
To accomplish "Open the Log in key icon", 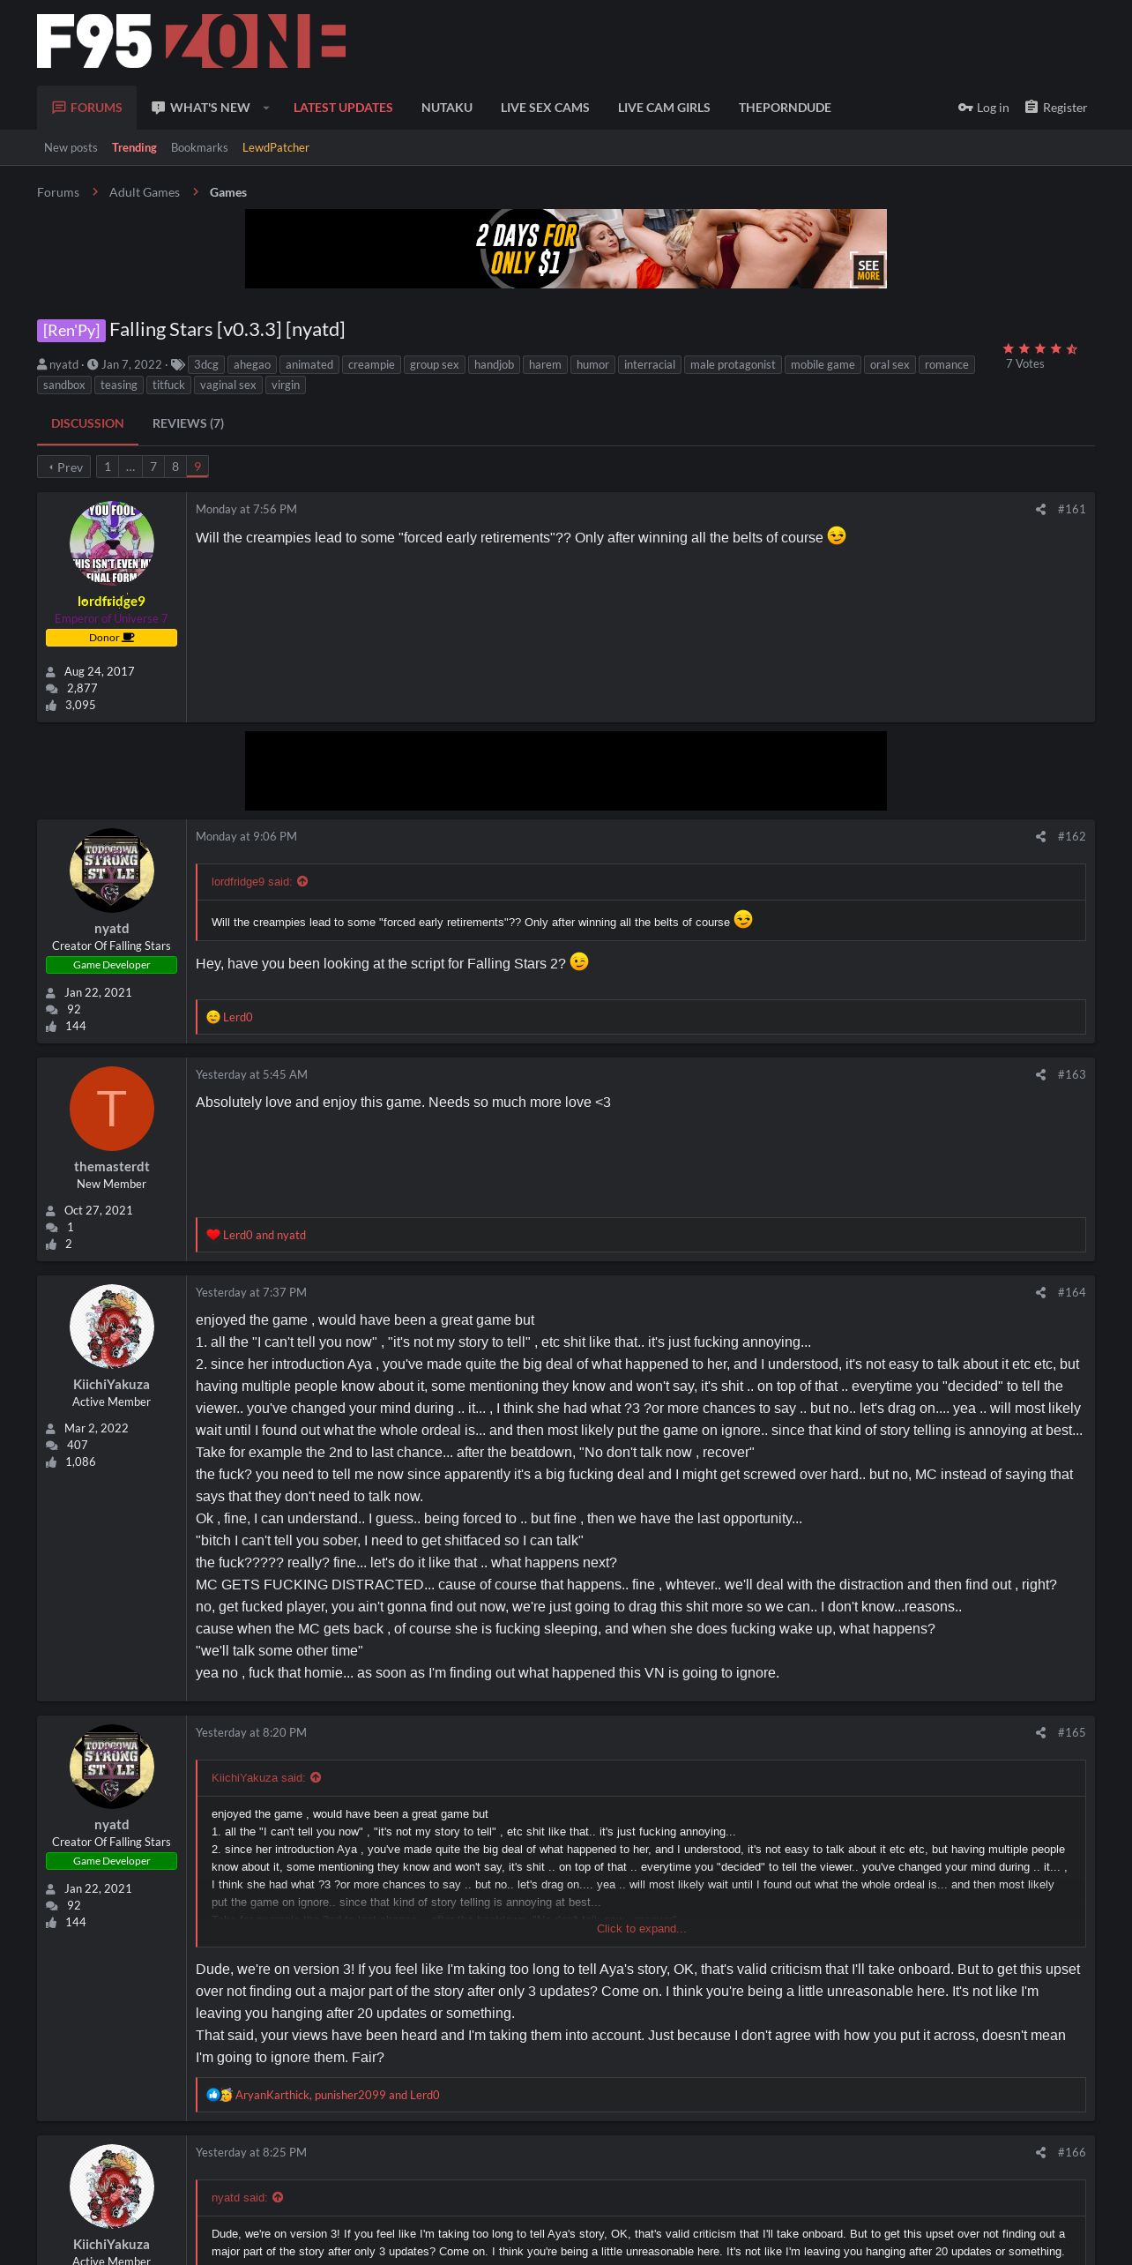I will coord(965,108).
